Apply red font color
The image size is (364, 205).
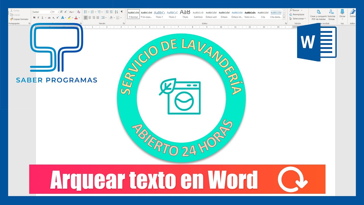[x=76, y=18]
